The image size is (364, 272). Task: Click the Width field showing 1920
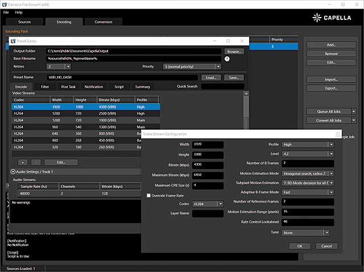tap(208, 145)
